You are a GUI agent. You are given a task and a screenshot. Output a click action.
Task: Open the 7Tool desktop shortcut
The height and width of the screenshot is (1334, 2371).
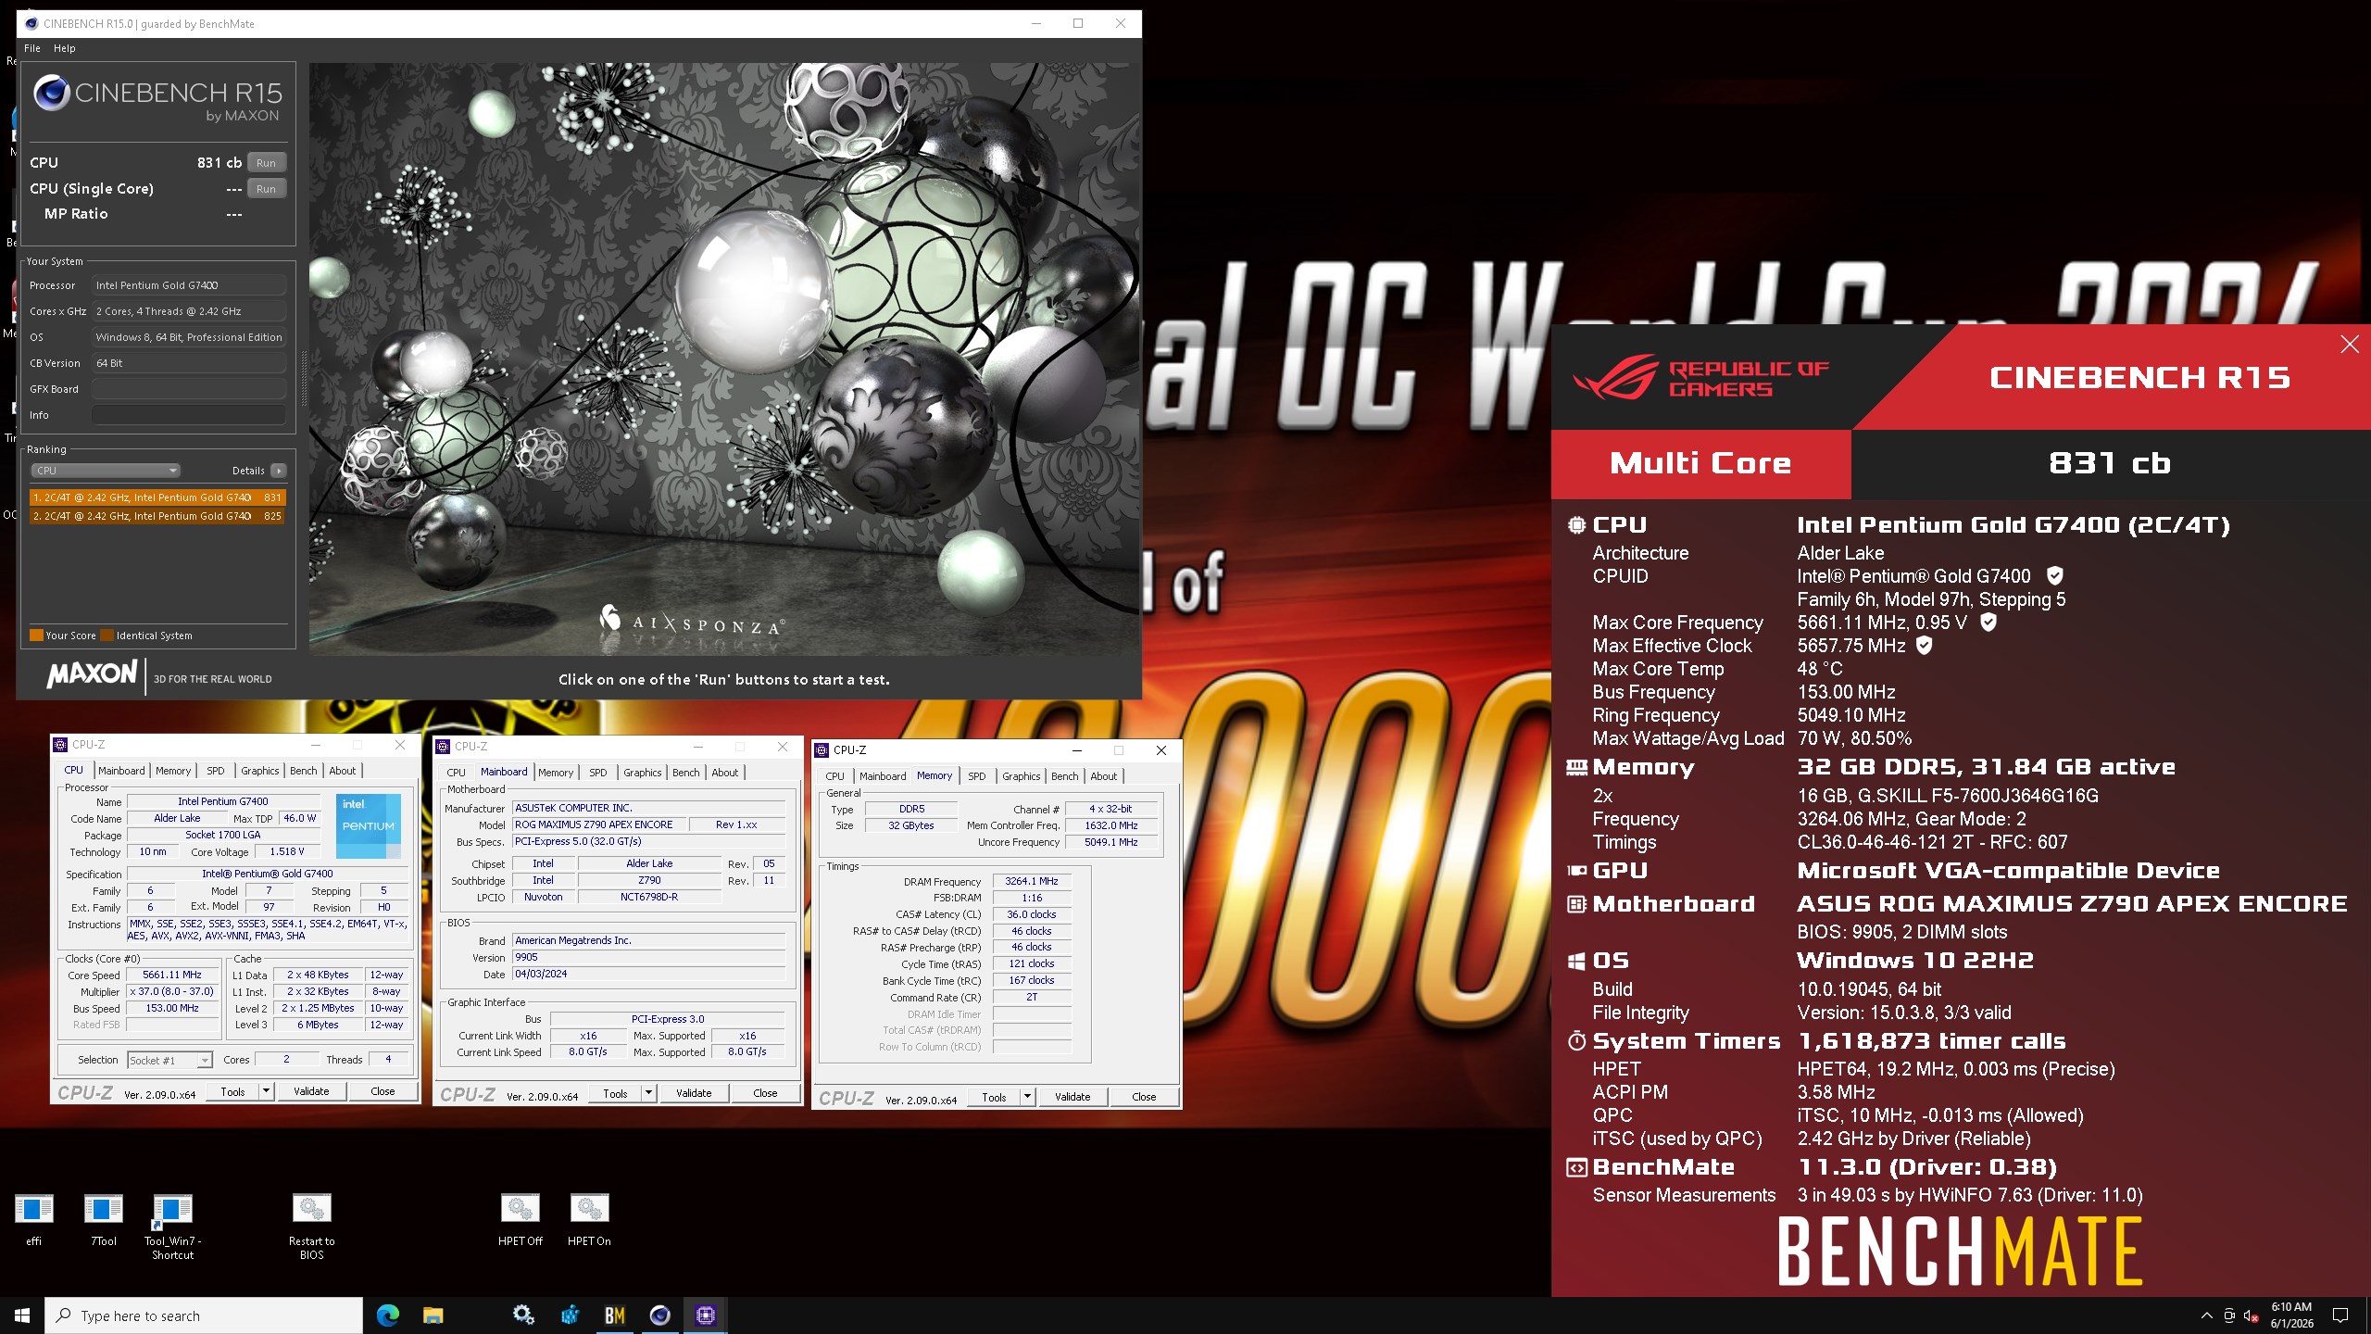tap(104, 1219)
